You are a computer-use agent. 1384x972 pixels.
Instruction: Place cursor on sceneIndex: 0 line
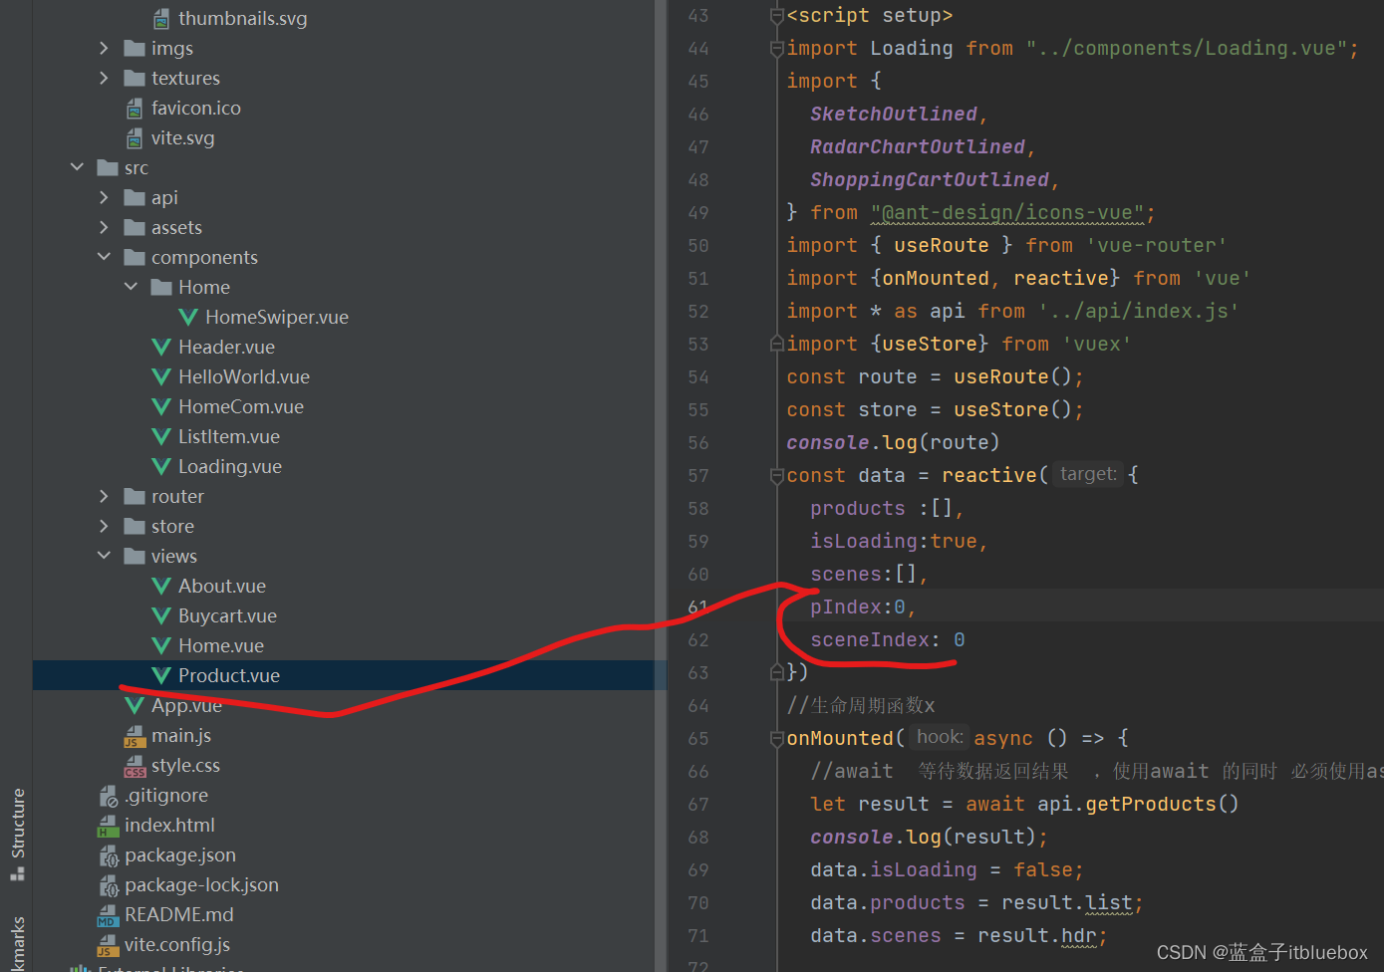click(887, 640)
